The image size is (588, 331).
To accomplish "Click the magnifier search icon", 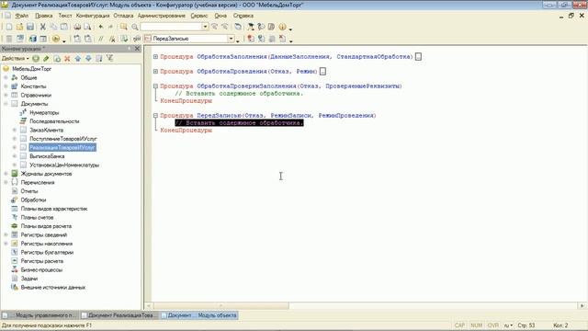I will pyautogui.click(x=135, y=27).
